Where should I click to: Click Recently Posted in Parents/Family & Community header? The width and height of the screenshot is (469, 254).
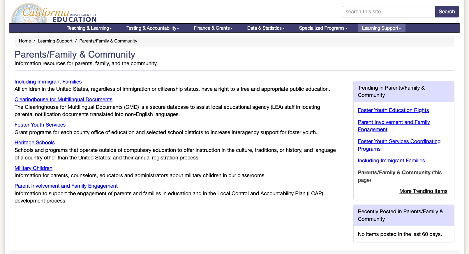pyautogui.click(x=404, y=215)
